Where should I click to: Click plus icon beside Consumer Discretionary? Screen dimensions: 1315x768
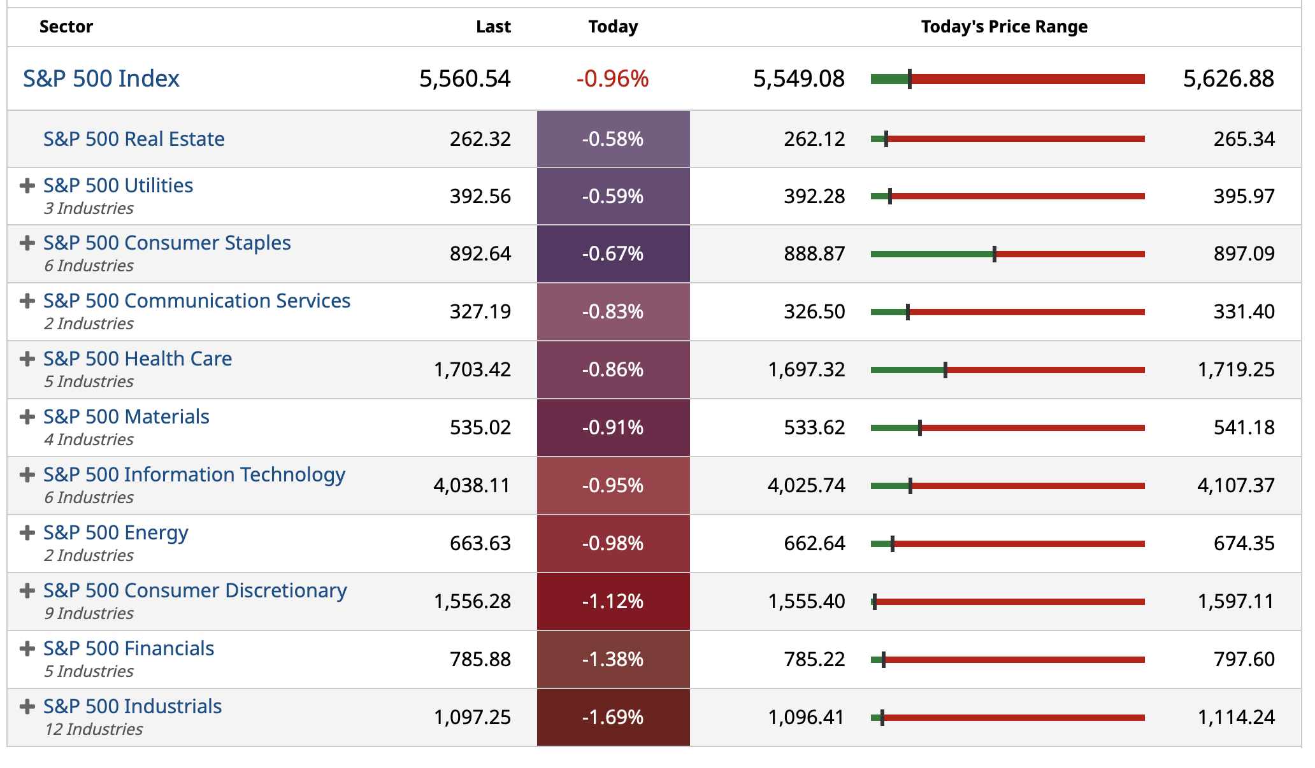[27, 591]
